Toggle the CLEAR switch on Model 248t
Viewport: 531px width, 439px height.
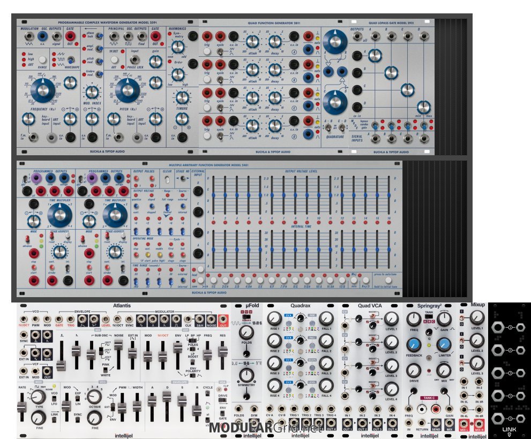(167, 180)
